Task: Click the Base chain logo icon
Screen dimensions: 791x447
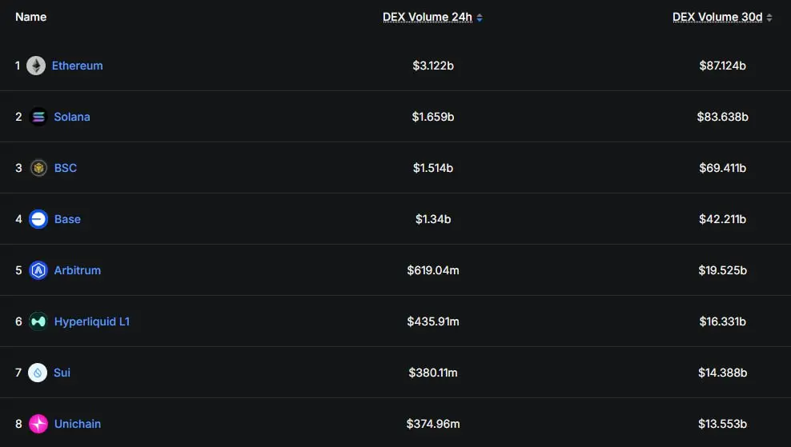Action: (38, 219)
